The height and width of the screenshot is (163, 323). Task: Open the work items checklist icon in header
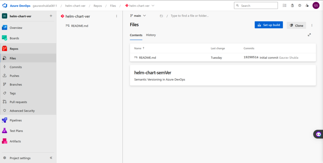(285, 6)
